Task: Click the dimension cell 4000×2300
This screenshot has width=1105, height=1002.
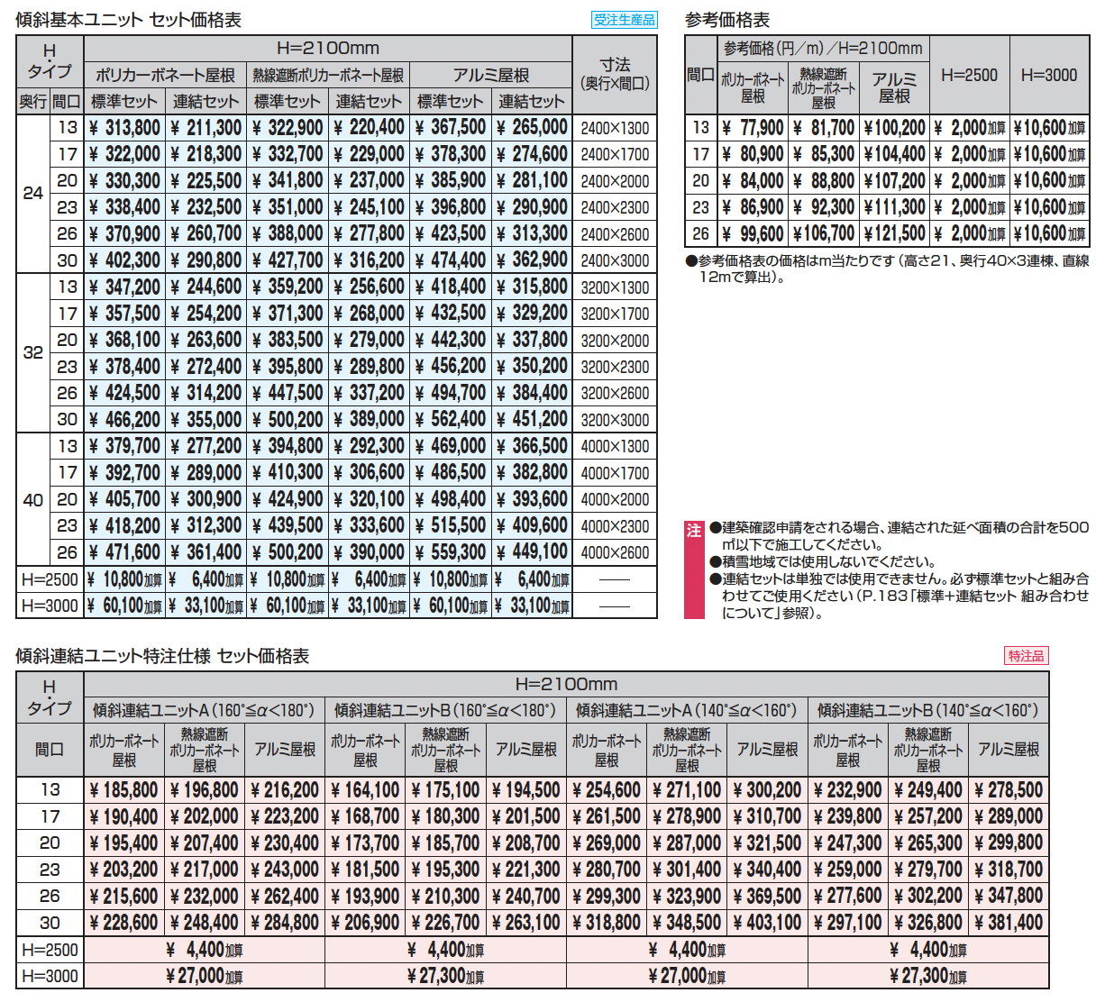Action: [x=615, y=525]
